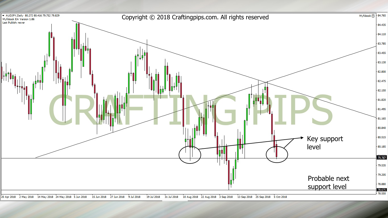The image size is (388, 218).
Task: Click the Myfxbook text beside the smiley
Action: click(365, 16)
